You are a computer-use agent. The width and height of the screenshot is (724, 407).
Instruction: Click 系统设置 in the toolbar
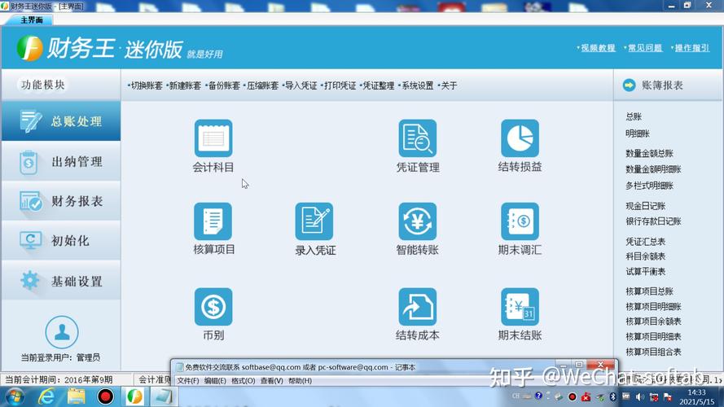(x=417, y=85)
